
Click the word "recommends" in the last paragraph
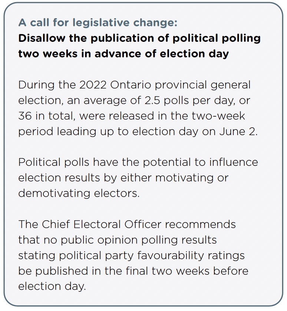pyautogui.click(x=200, y=224)
